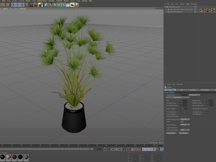Click the green array/modeling object icon
Viewport: 216px width, 162px height.
[59, 5]
